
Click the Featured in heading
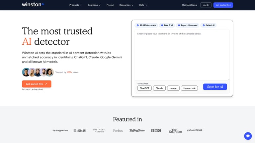(127, 119)
